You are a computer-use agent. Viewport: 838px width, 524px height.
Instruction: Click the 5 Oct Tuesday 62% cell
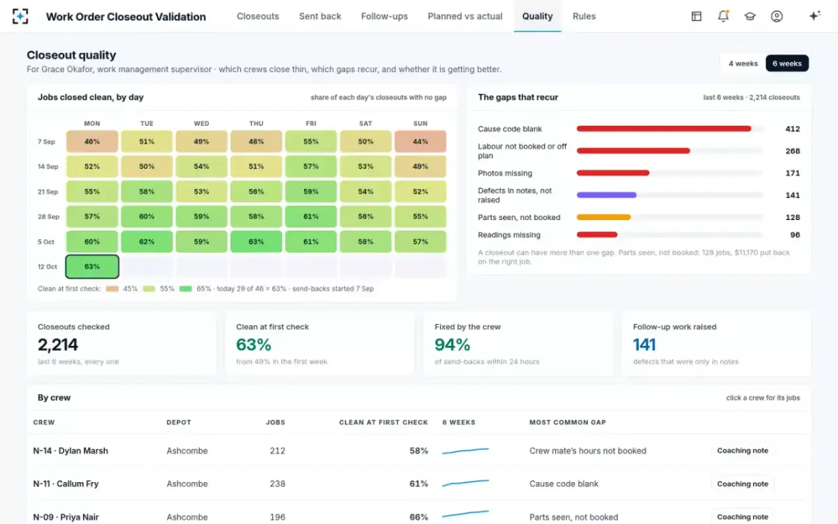[x=147, y=242]
